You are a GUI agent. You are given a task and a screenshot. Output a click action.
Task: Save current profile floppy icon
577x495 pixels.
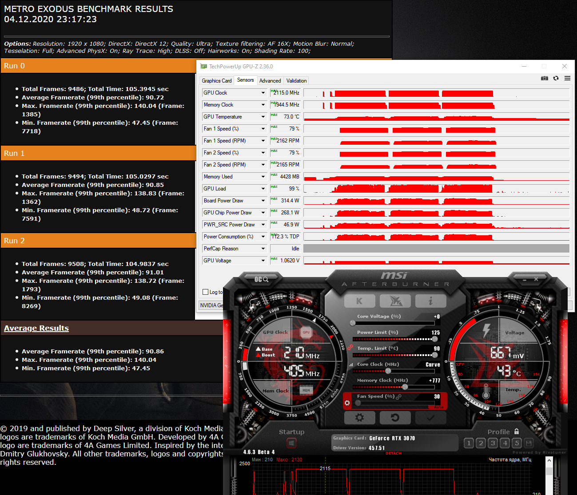tap(529, 443)
